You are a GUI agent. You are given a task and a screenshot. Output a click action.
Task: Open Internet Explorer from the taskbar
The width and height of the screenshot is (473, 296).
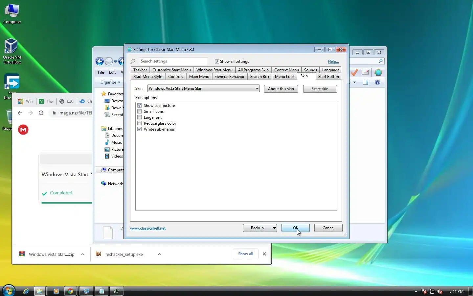[26, 291]
